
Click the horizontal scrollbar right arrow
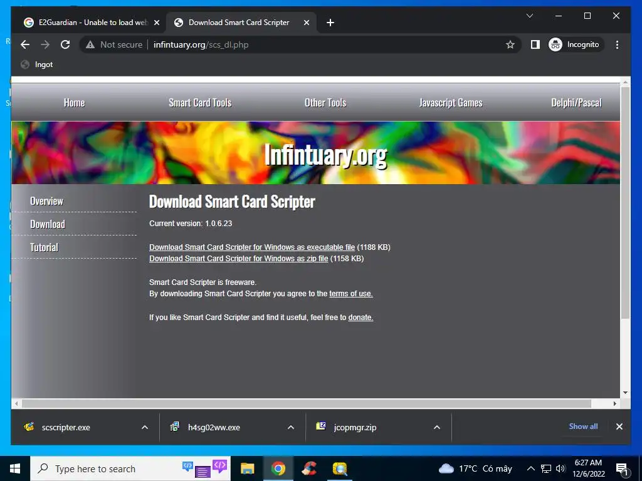(x=614, y=404)
